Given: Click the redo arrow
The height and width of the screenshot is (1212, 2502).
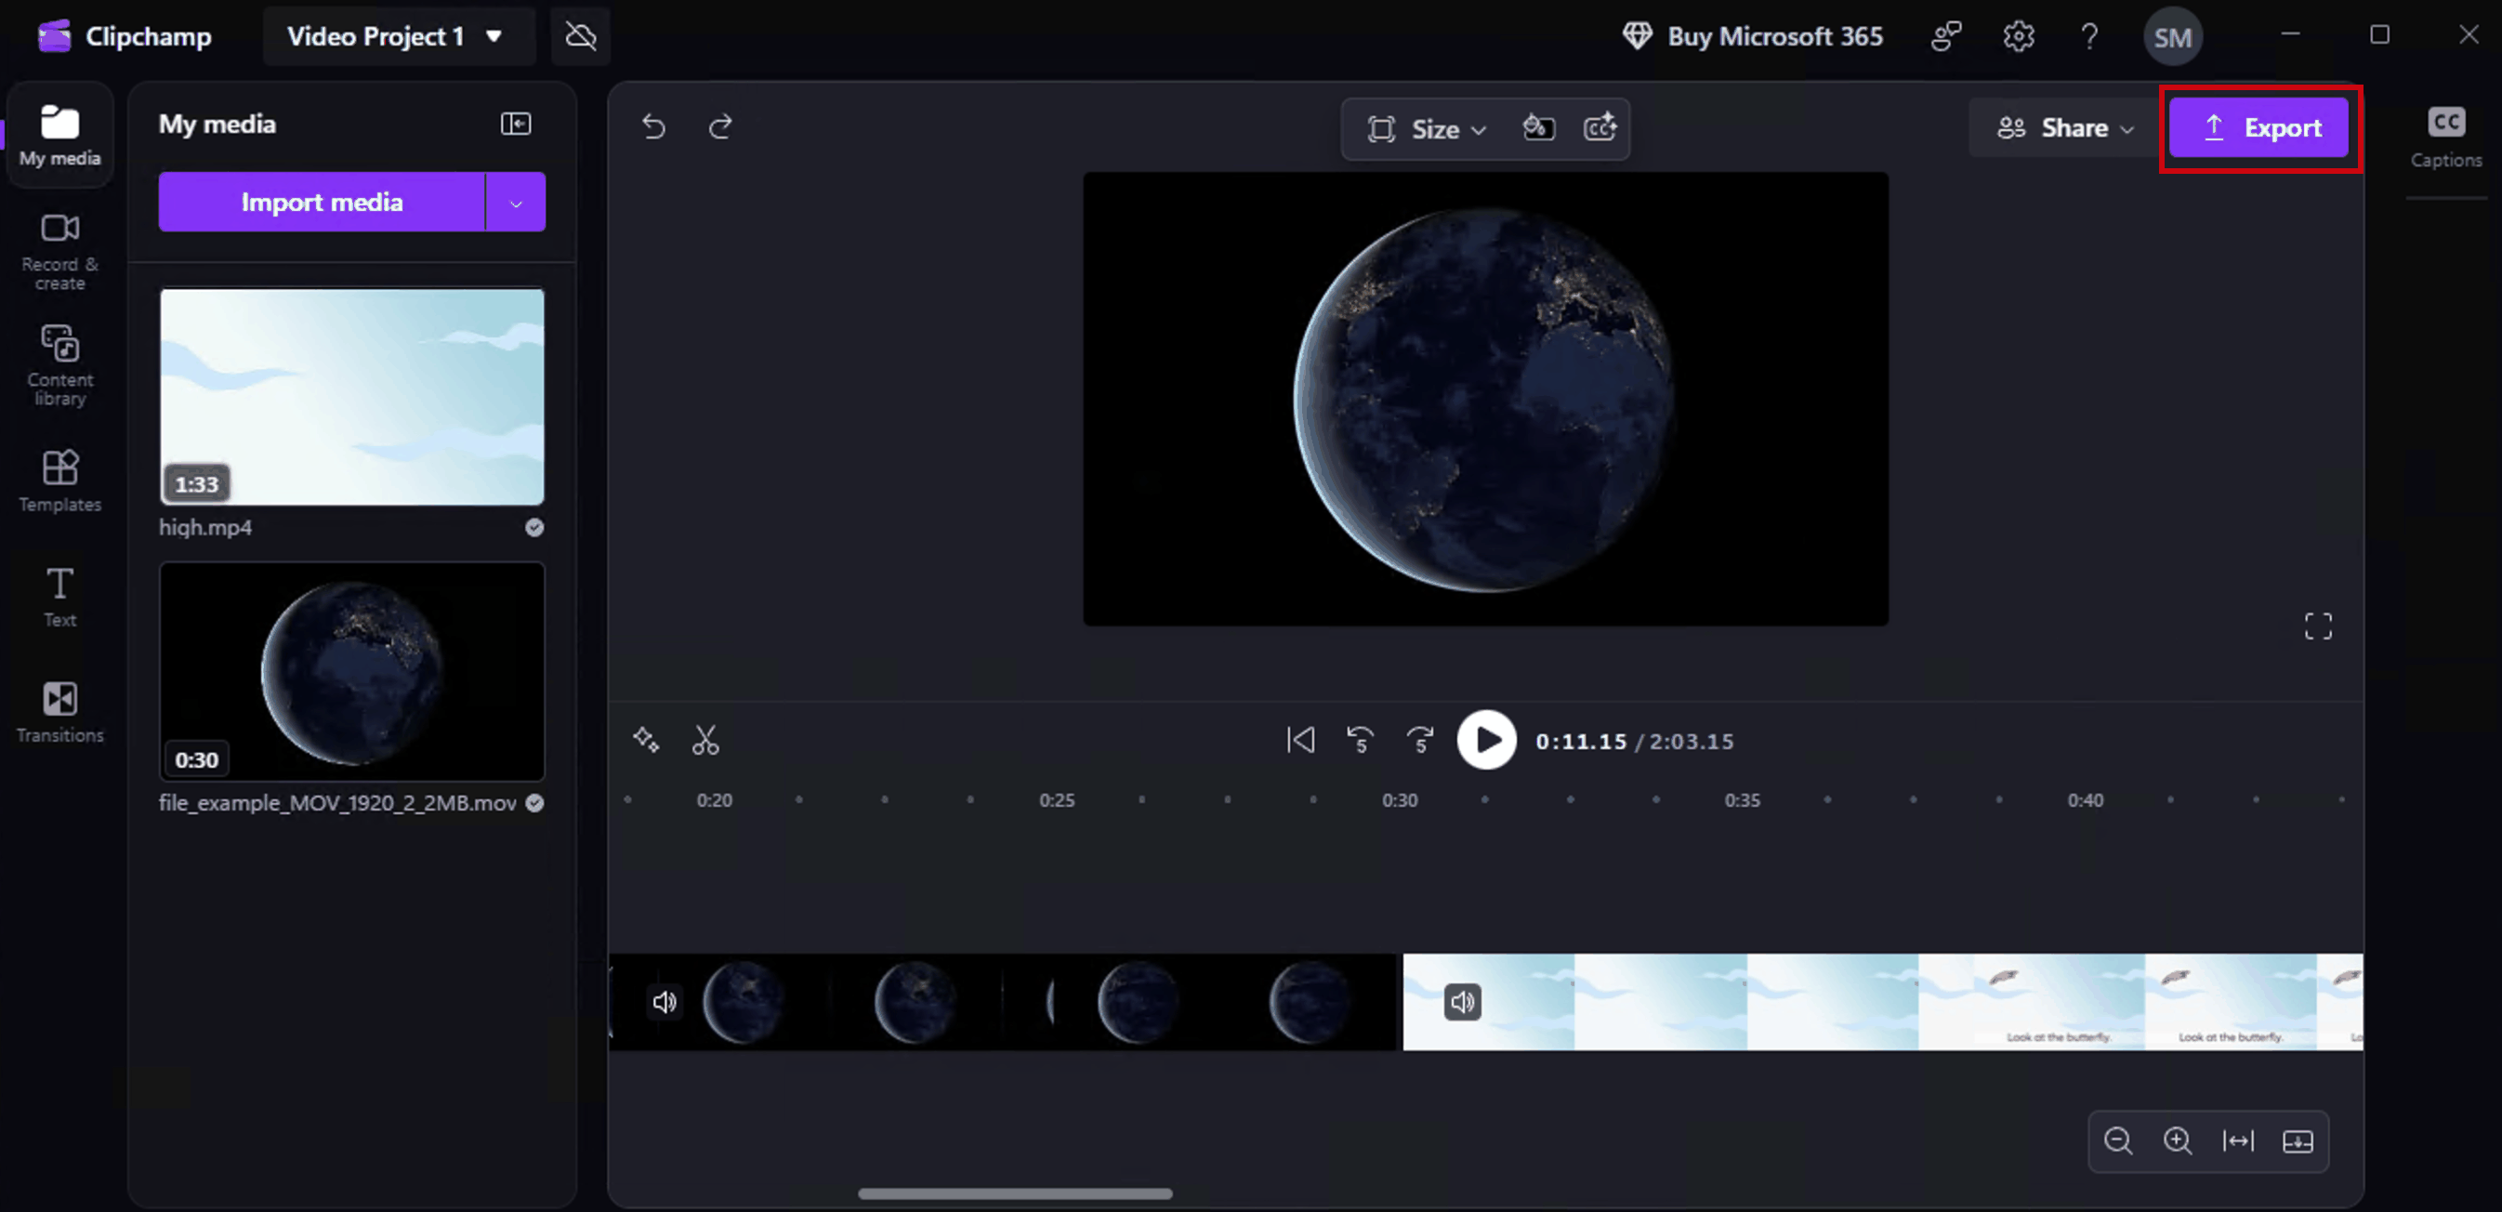Looking at the screenshot, I should [719, 126].
